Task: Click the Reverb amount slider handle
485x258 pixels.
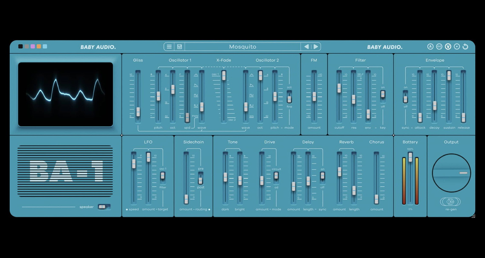Action: pyautogui.click(x=339, y=172)
